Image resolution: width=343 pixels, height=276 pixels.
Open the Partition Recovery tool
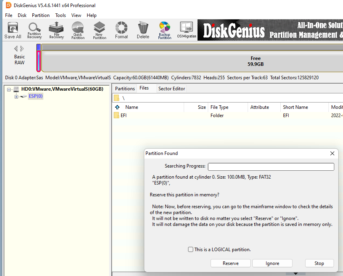34,30
